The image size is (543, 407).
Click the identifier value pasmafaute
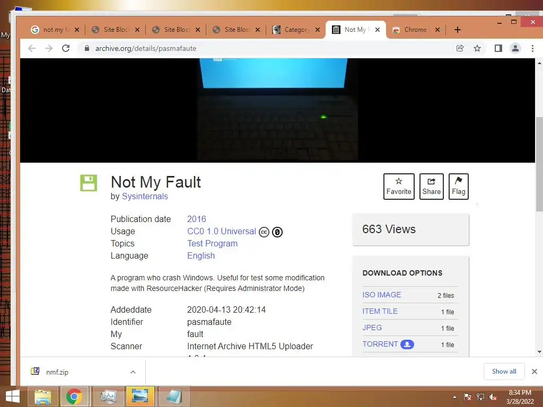pyautogui.click(x=209, y=322)
